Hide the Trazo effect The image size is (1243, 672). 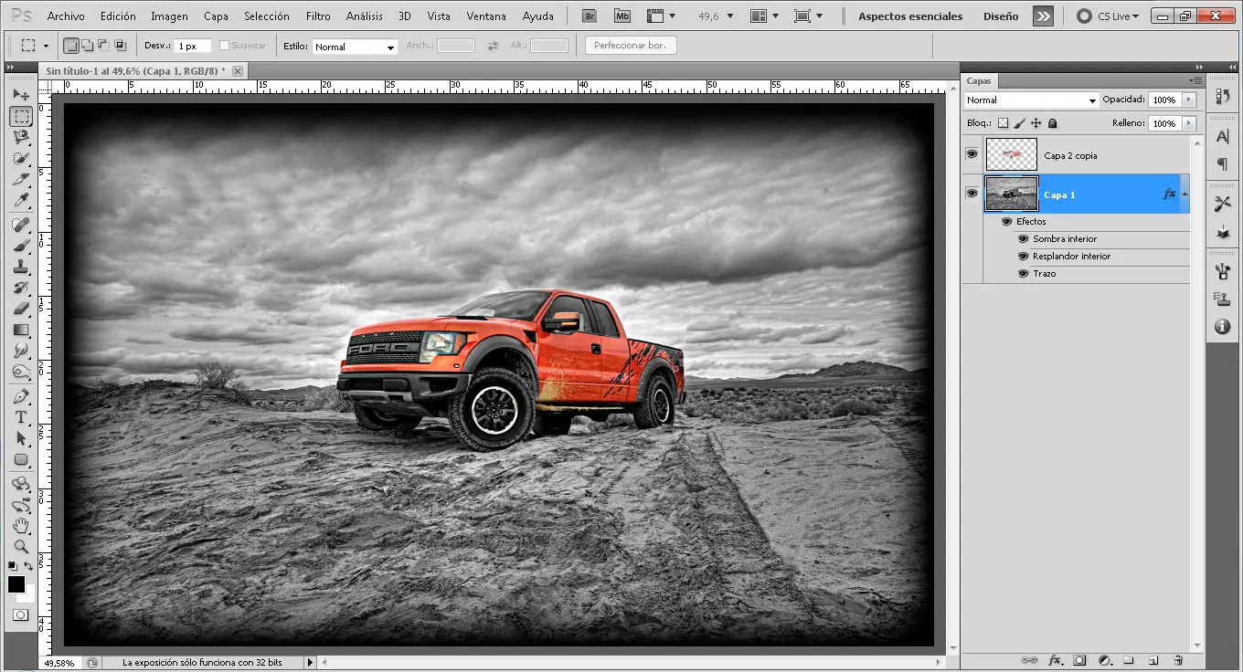[x=1023, y=273]
